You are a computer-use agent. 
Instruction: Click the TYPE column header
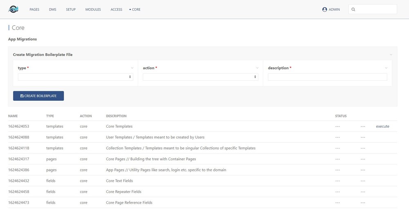[x=50, y=116]
